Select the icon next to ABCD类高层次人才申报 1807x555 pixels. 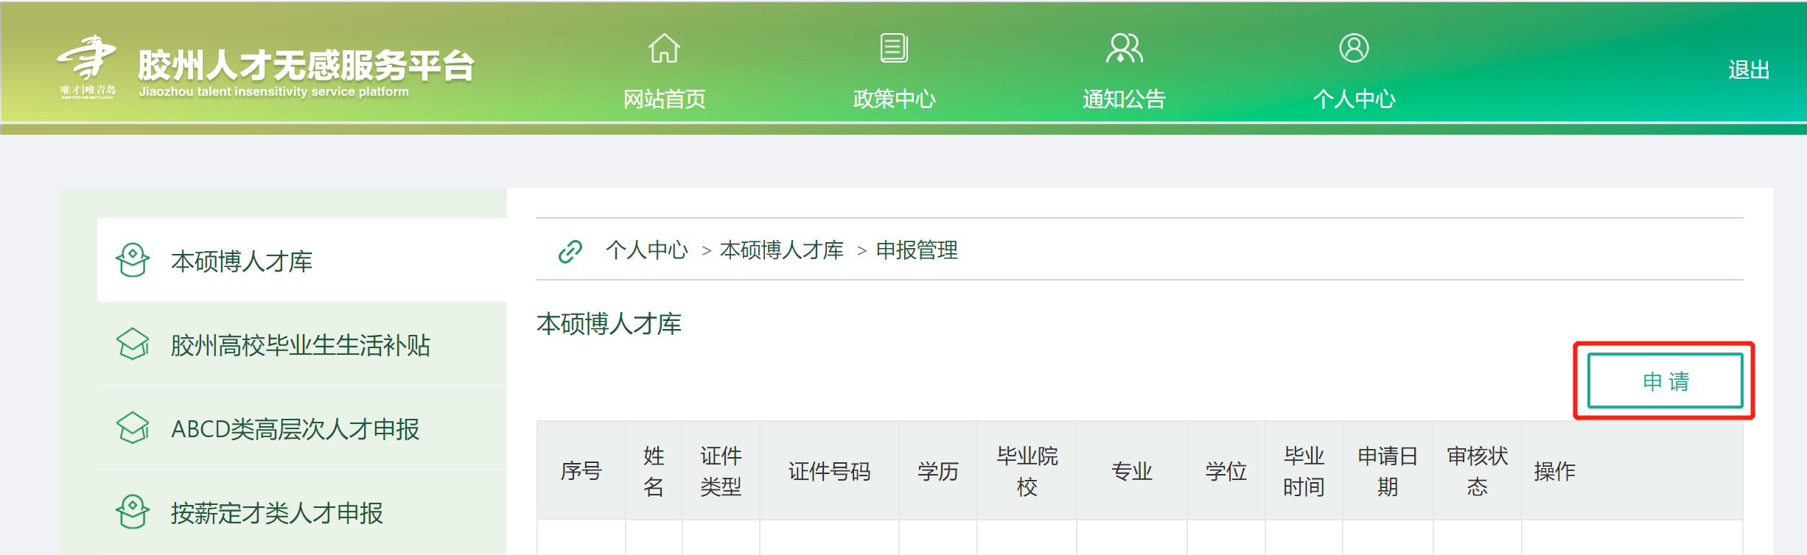pos(133,428)
